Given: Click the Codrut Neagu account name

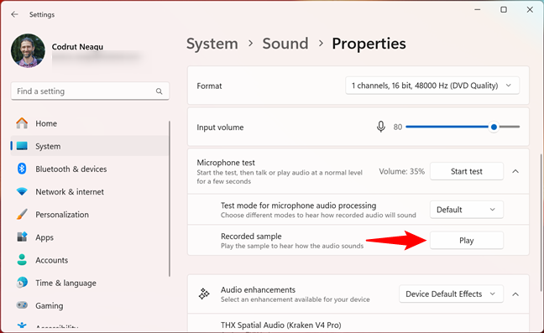Looking at the screenshot, I should [x=77, y=46].
